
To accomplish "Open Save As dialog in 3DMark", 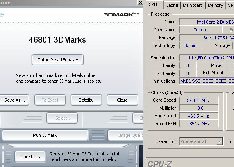I will point(15,100).
